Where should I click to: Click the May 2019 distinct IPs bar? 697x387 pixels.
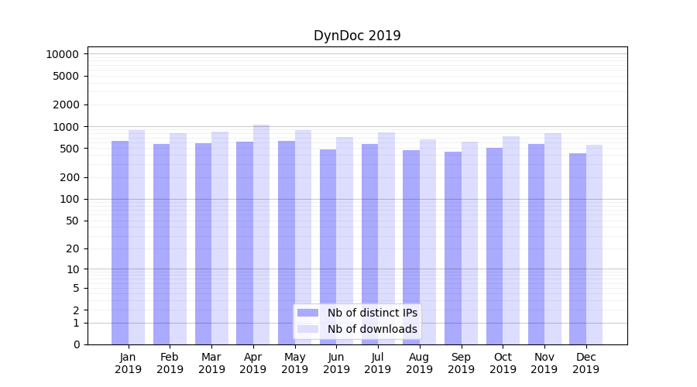click(x=287, y=242)
